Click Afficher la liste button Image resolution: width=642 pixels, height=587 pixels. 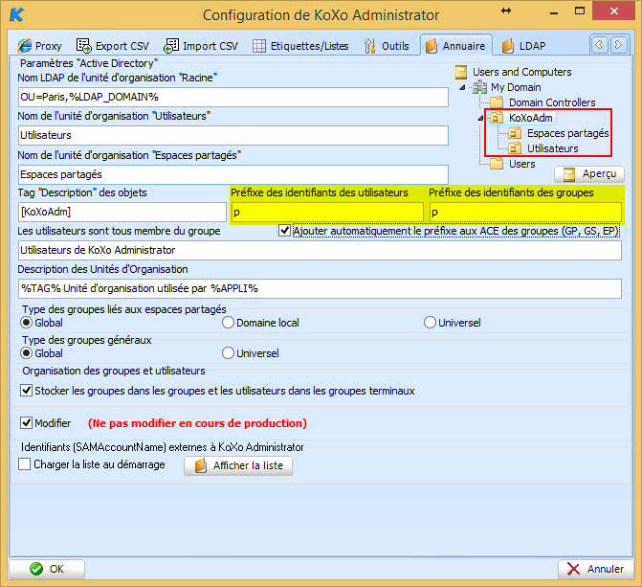point(238,466)
